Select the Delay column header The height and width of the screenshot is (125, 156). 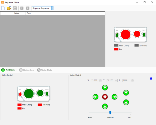19,13
